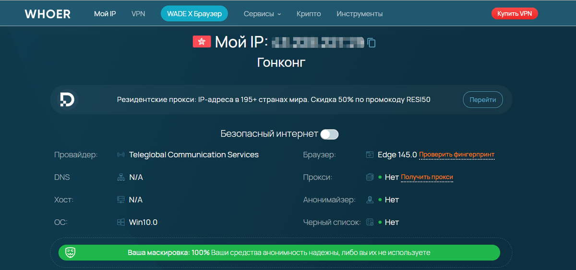
Task: Click the Мой IP heading text
Action: point(241,42)
